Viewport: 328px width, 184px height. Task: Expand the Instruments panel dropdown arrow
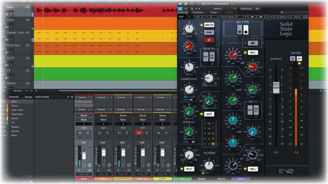68,97
